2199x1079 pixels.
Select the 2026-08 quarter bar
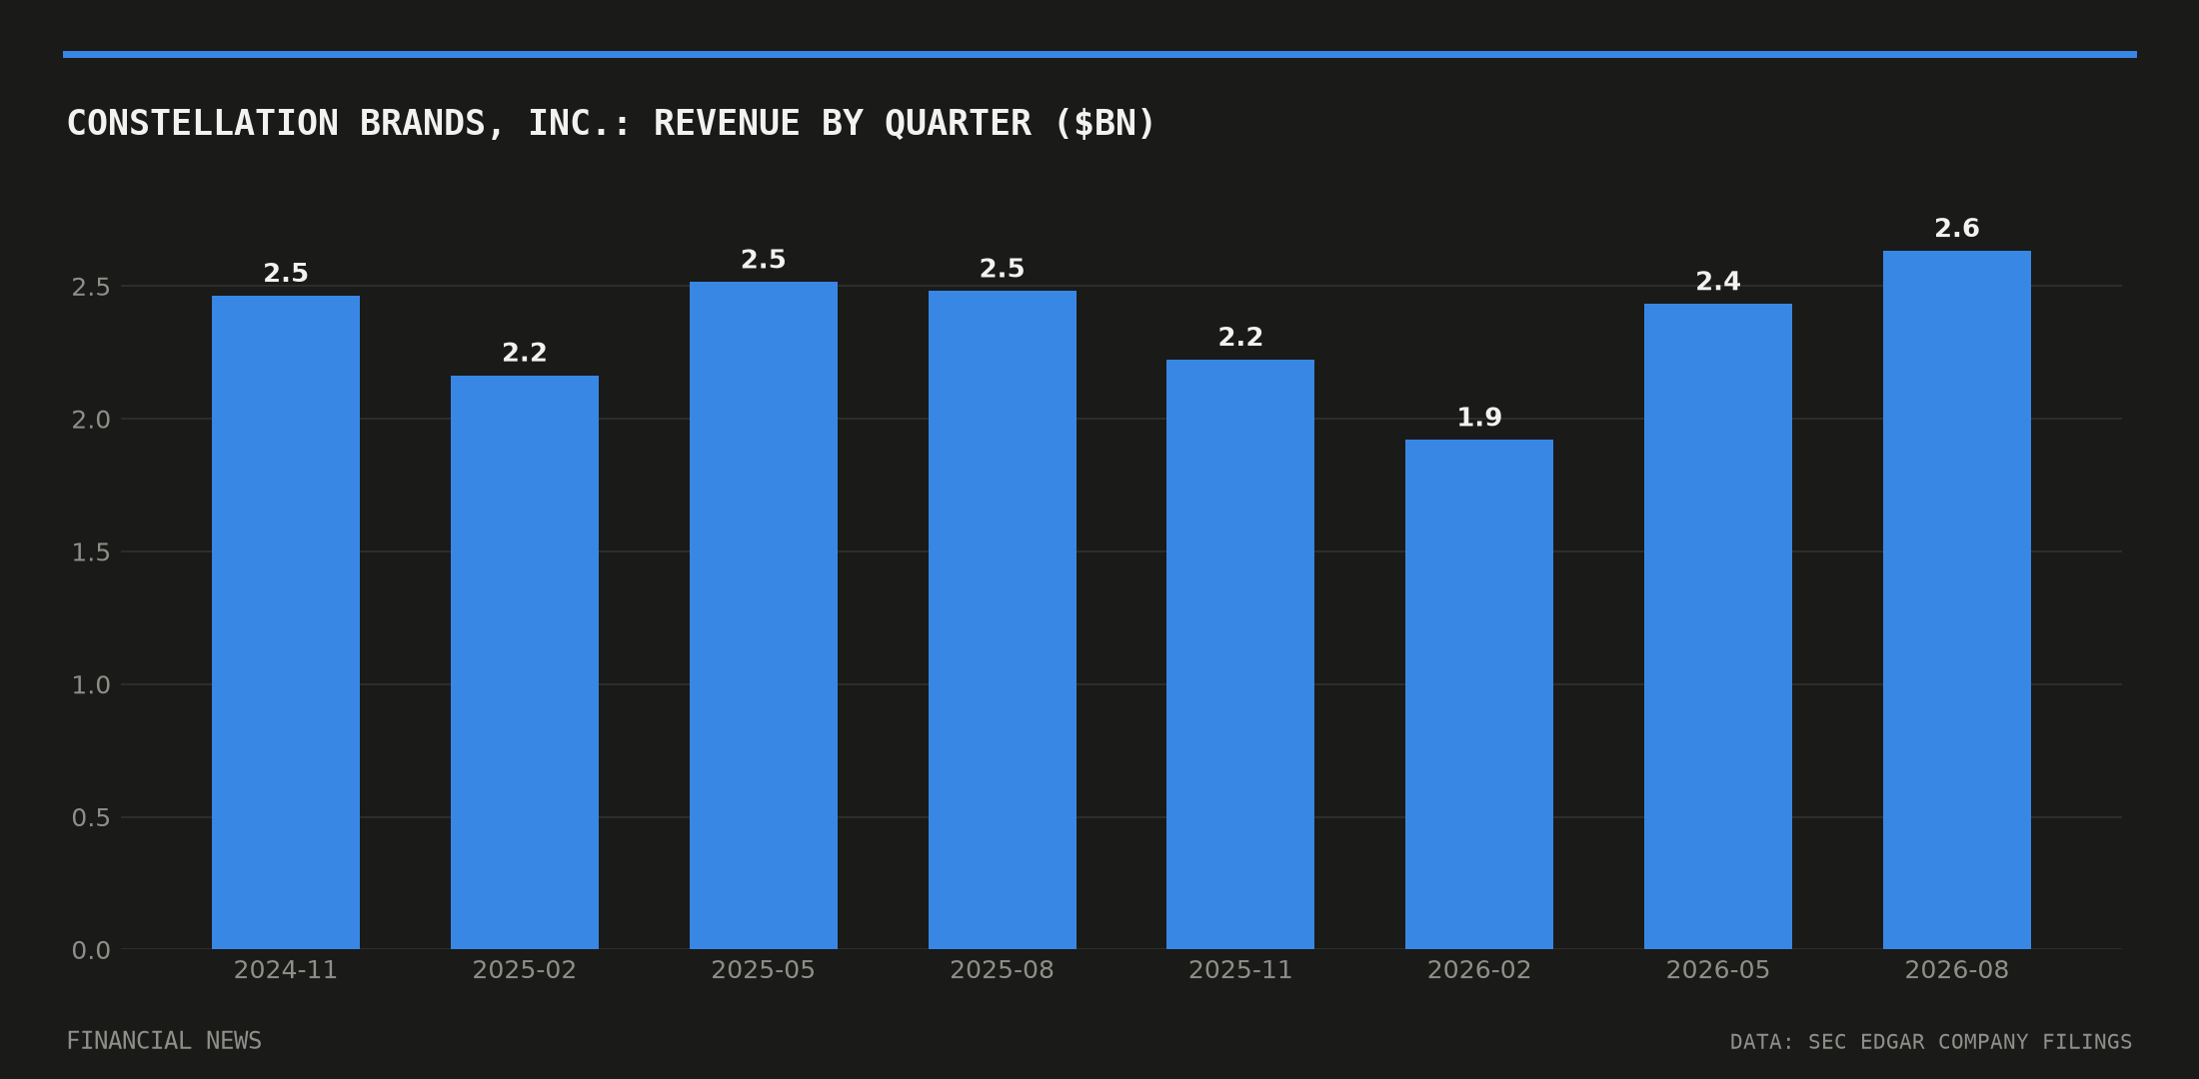1957,599
